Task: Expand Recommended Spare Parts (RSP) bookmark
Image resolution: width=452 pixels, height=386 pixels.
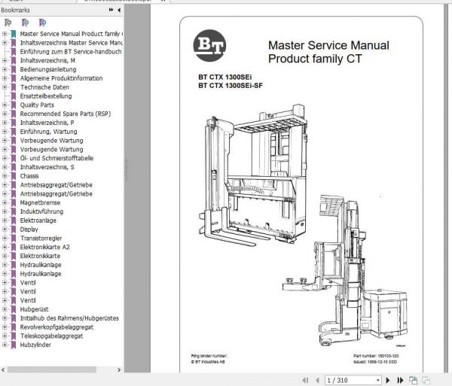Action: (5, 114)
